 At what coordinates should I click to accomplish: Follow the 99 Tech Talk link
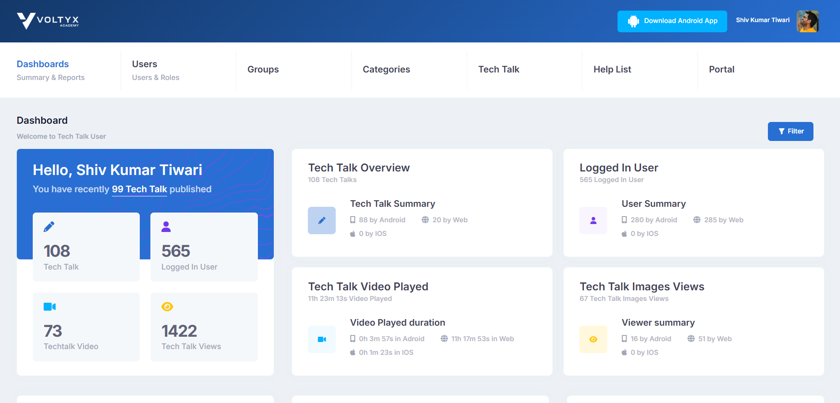pos(139,189)
